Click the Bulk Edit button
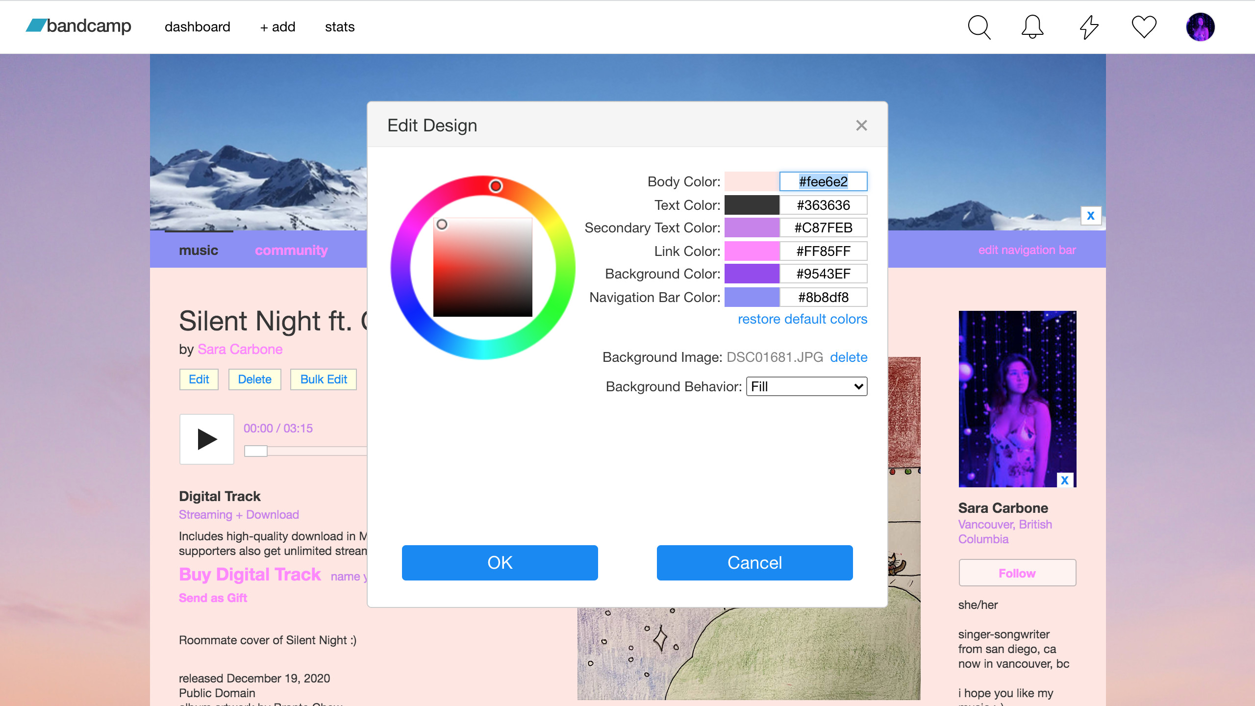Viewport: 1255px width, 706px height. coord(323,379)
